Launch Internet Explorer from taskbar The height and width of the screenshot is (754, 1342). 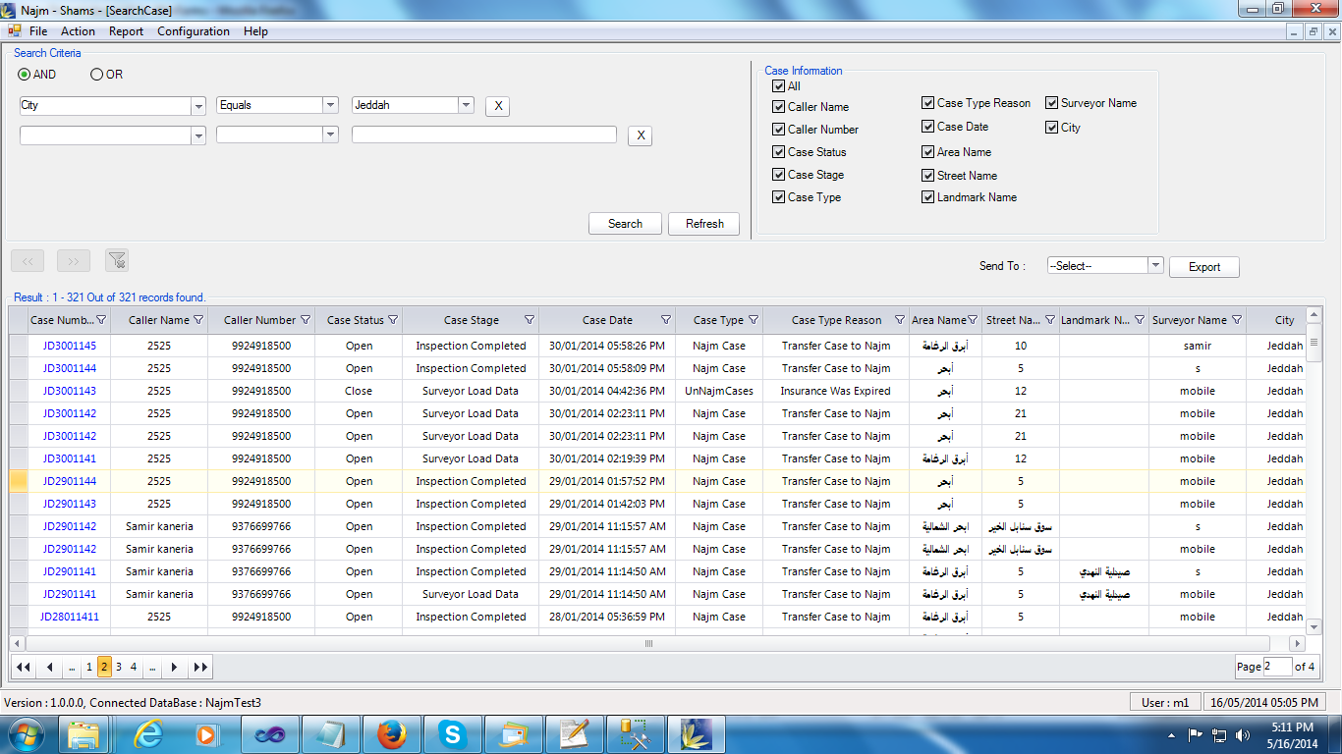pos(148,734)
